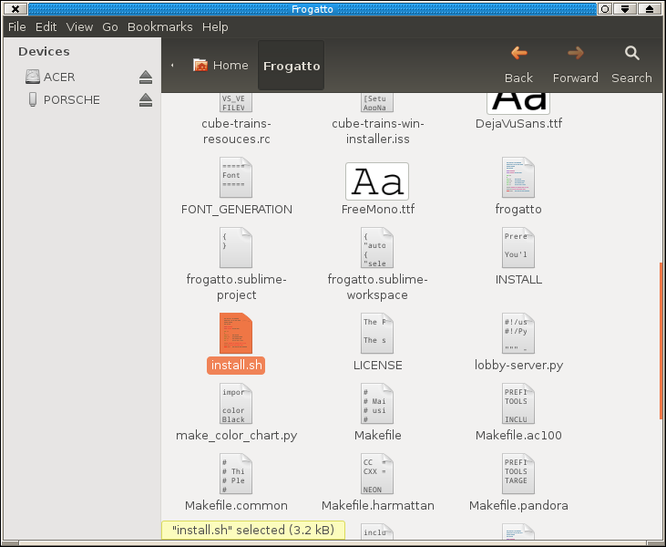The width and height of the screenshot is (666, 547).
Task: Eject the PORSCHE device
Action: click(x=145, y=100)
